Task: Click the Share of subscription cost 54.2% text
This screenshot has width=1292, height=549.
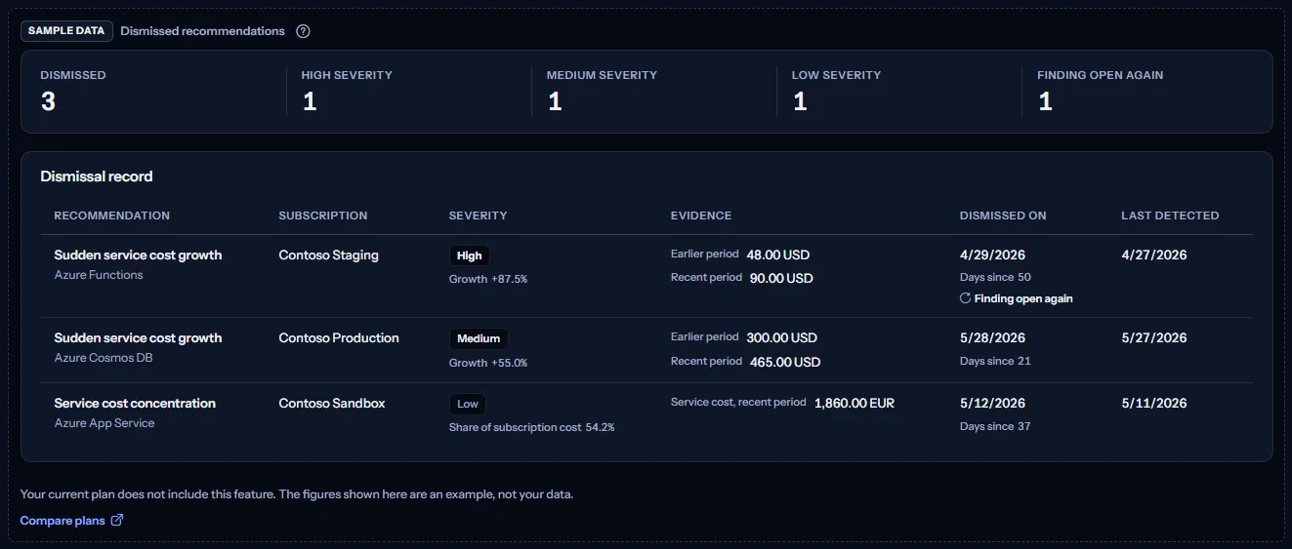Action: point(532,427)
